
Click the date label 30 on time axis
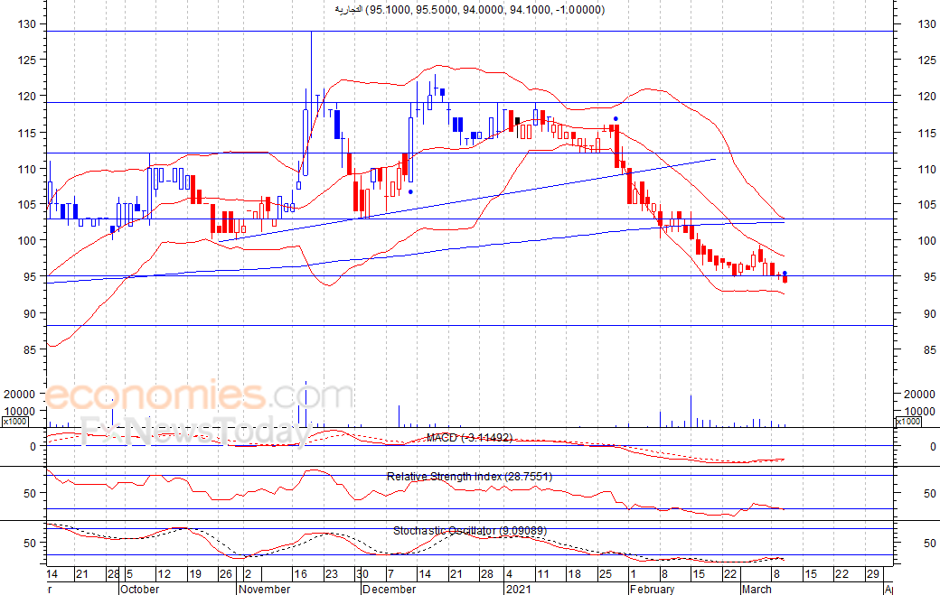362,574
